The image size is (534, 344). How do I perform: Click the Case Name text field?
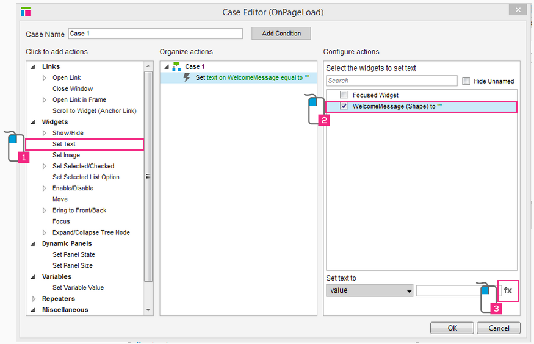(x=155, y=34)
